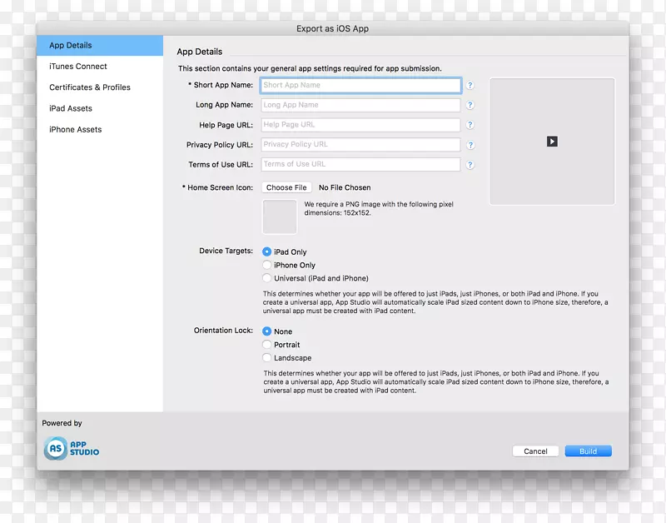The width and height of the screenshot is (666, 523).
Task: Click inside the Short App Name field
Action: 360,85
